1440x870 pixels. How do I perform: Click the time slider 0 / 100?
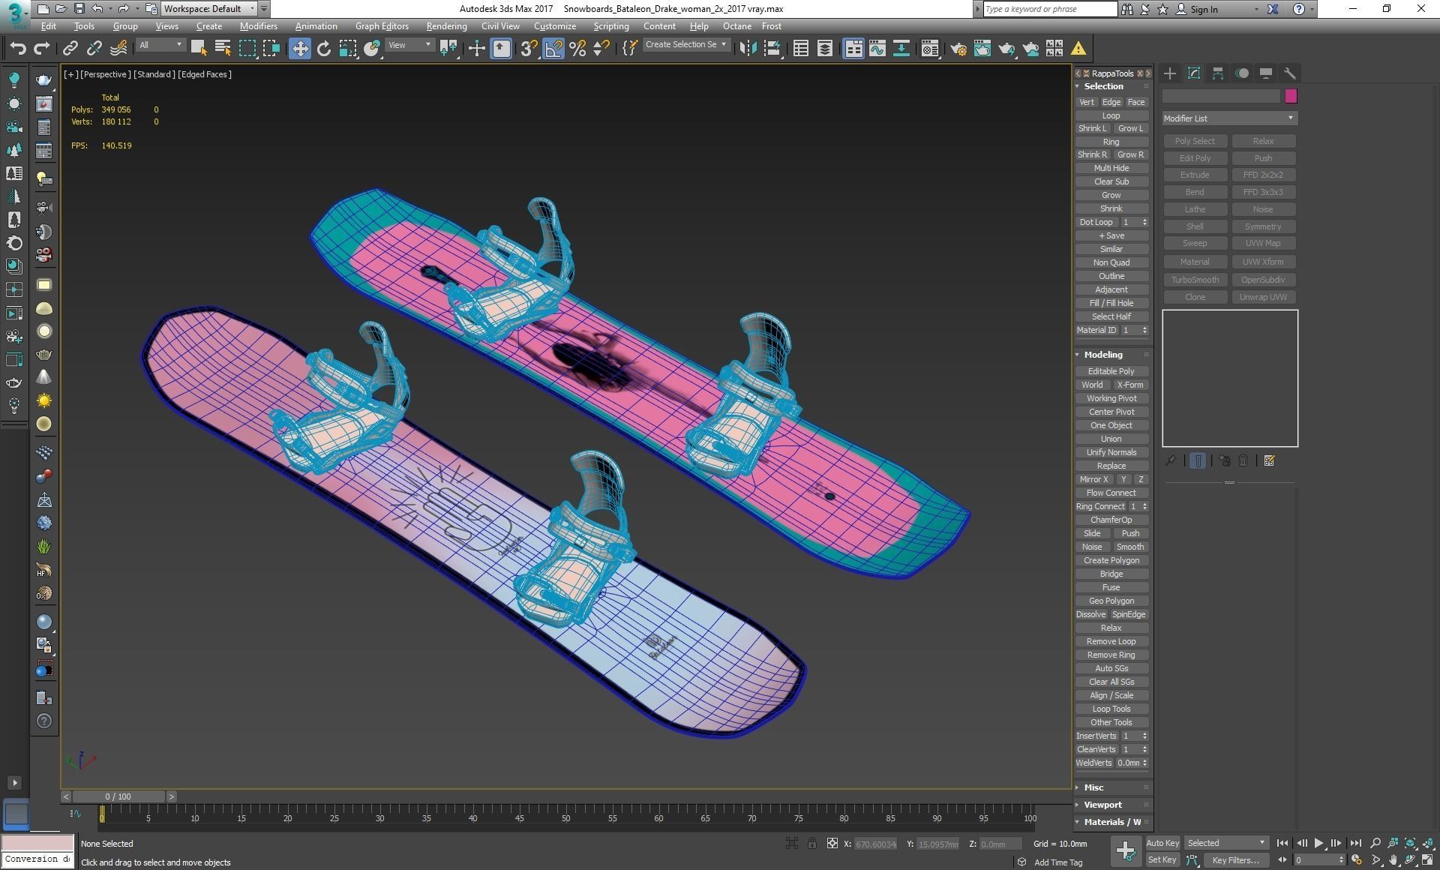pyautogui.click(x=118, y=796)
